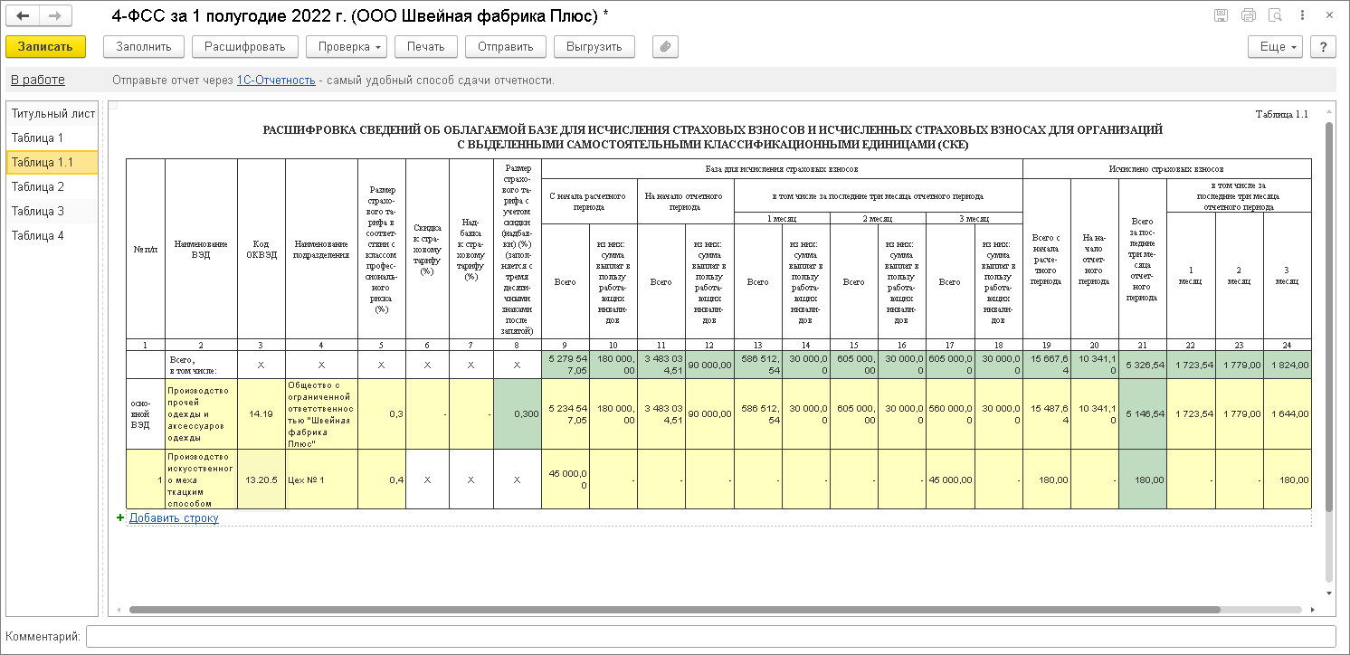The height and width of the screenshot is (655, 1350).
Task: Open the Еще dropdown menu
Action: click(x=1277, y=46)
